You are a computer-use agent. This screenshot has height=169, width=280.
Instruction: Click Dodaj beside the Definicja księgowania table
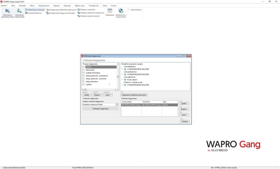184,103
